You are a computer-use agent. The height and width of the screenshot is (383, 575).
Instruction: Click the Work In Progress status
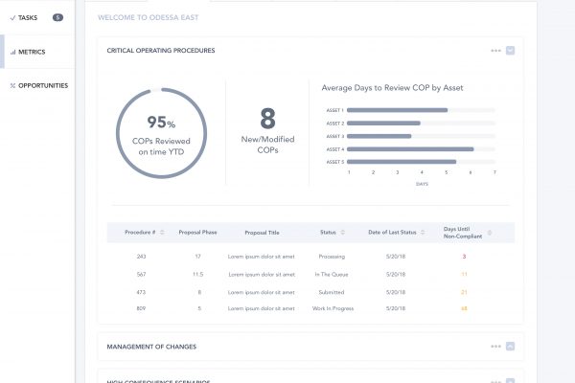pyautogui.click(x=333, y=308)
